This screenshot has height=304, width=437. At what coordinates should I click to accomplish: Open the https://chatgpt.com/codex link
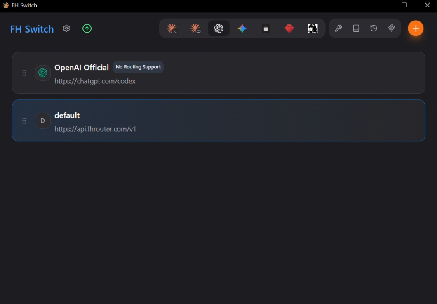[x=95, y=81]
